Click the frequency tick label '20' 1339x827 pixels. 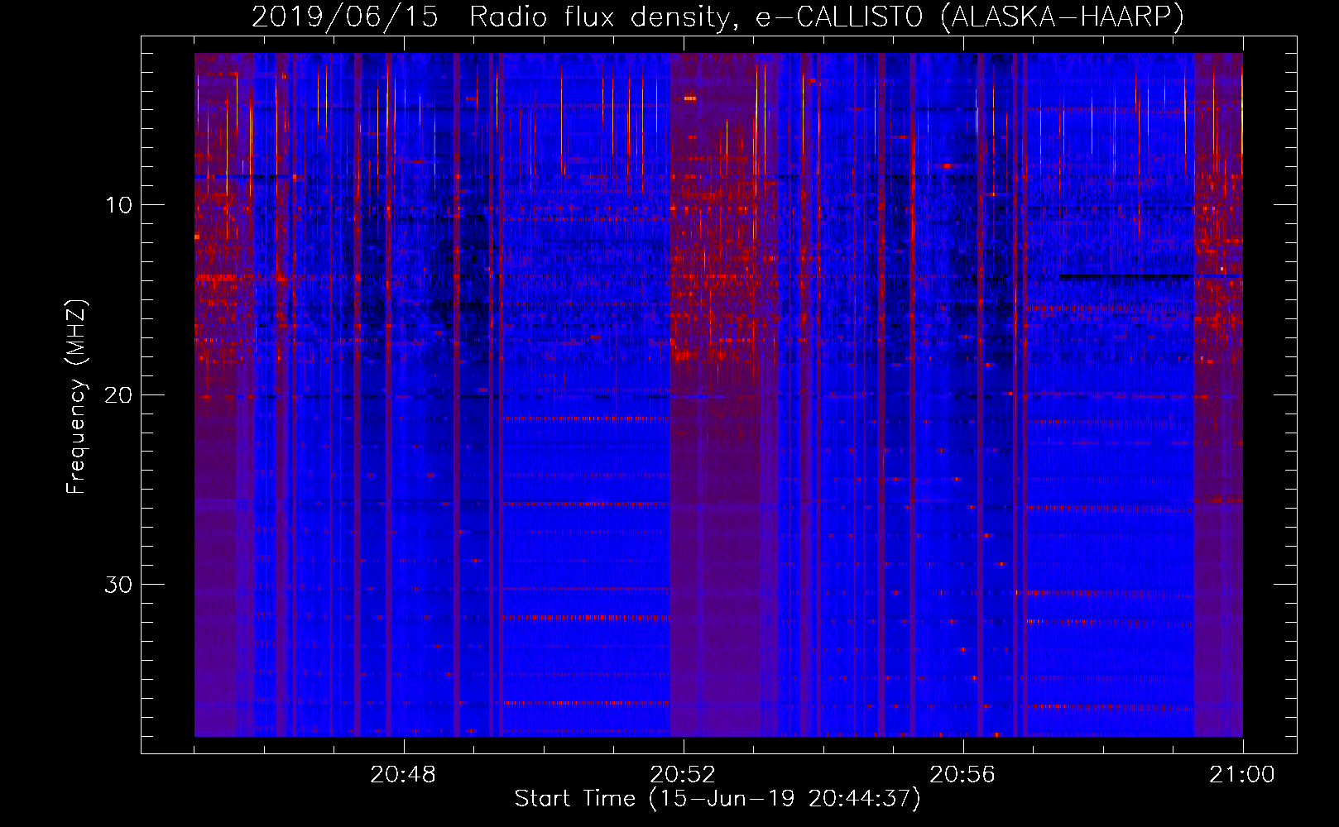click(118, 395)
